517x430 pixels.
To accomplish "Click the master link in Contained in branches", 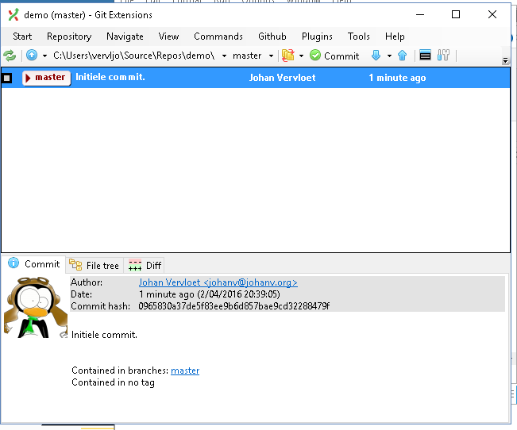I will [185, 370].
